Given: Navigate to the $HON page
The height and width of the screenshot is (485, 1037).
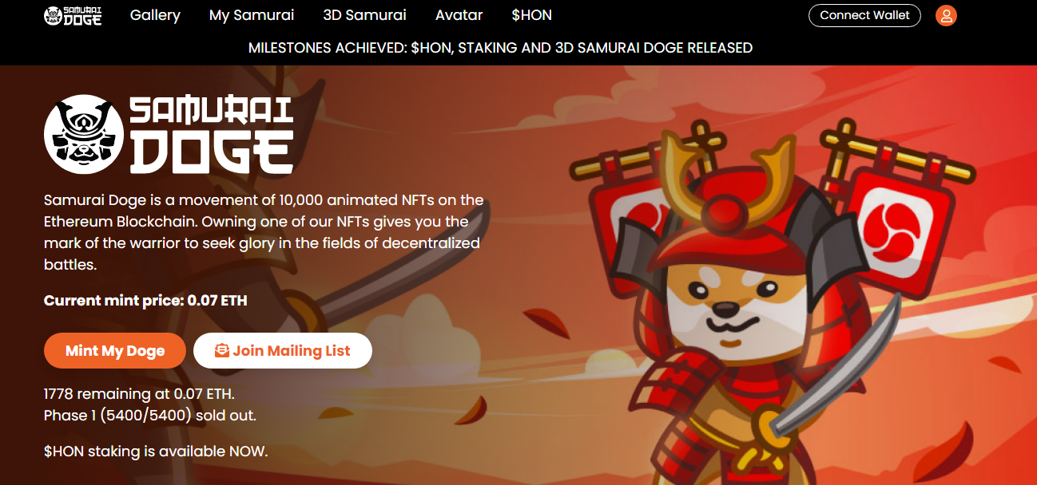Looking at the screenshot, I should click(x=532, y=15).
